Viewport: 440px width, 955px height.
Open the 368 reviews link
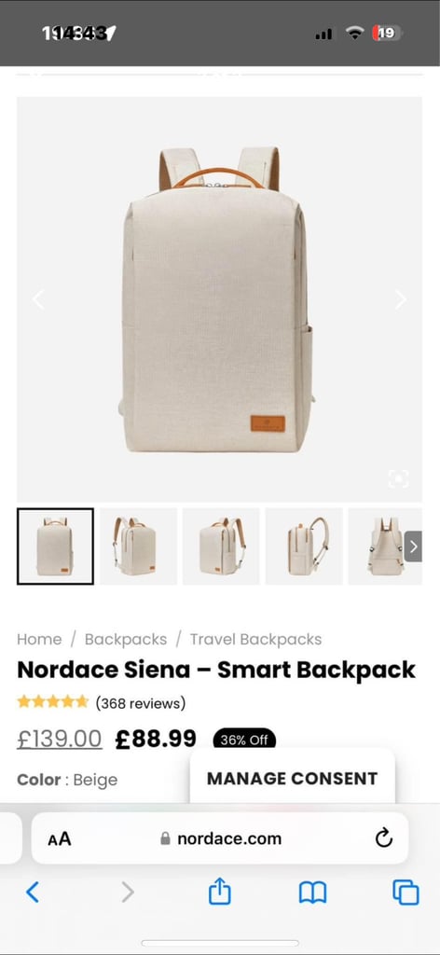[141, 703]
